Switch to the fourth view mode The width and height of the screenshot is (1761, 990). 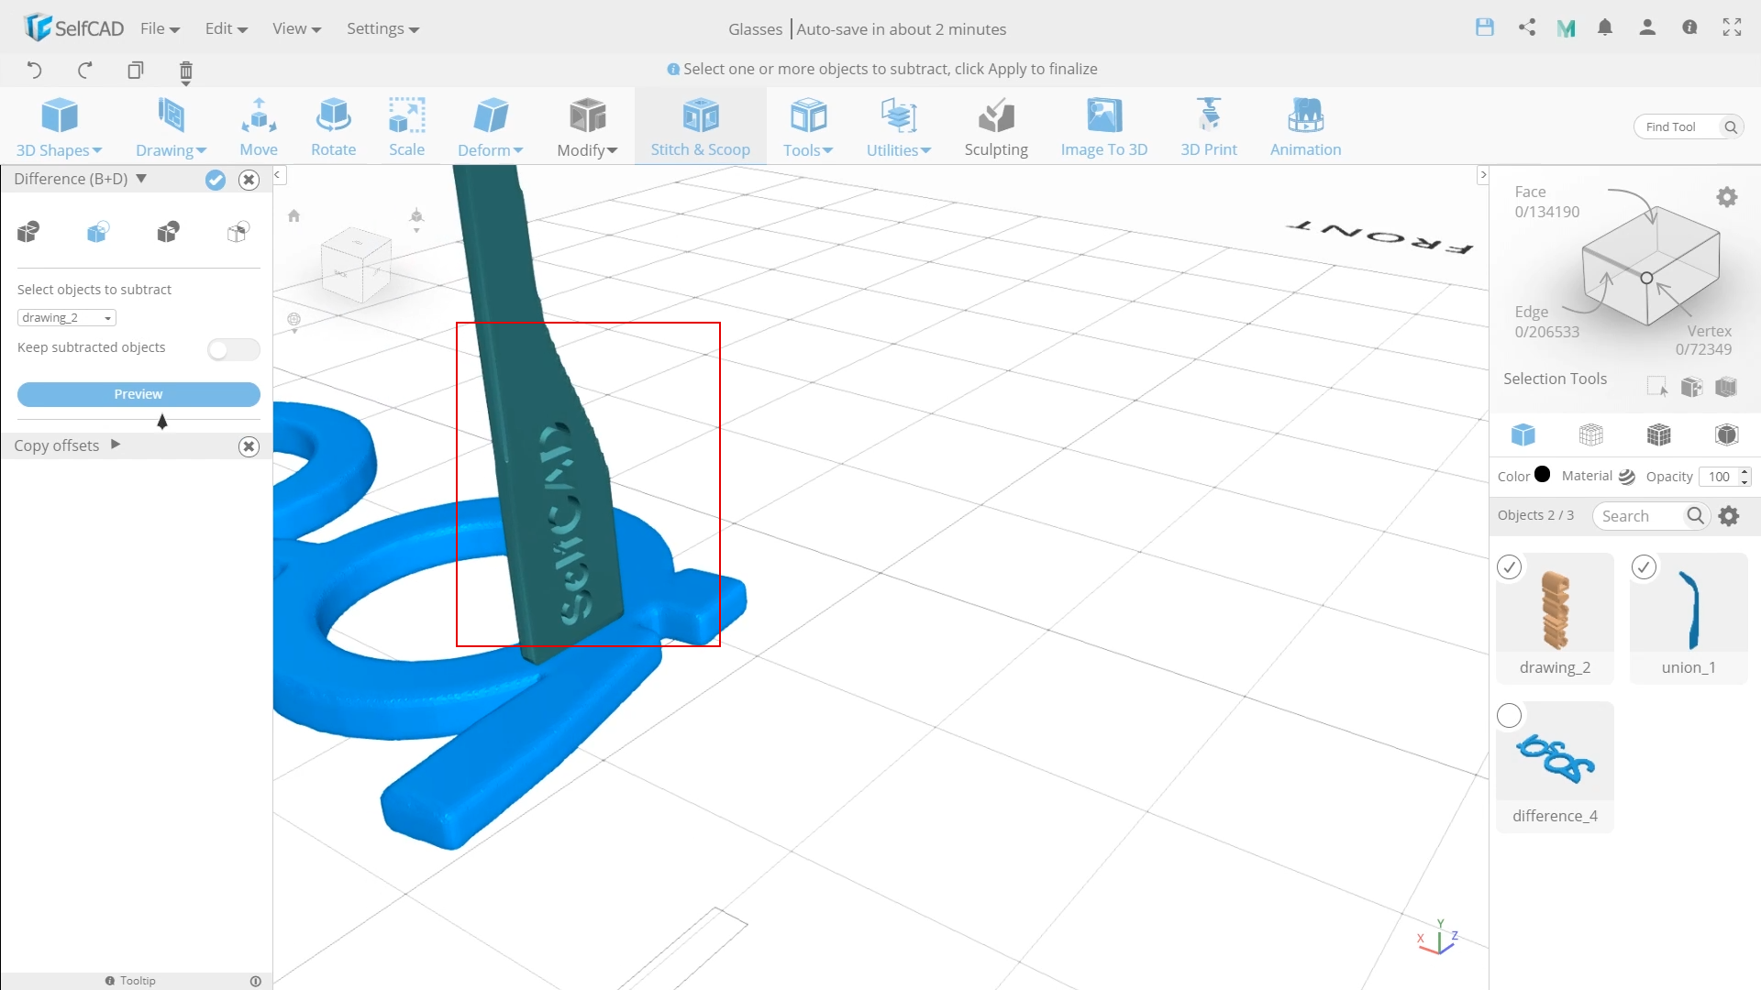(x=1727, y=434)
